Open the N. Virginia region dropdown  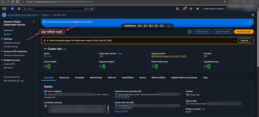click(x=214, y=9)
